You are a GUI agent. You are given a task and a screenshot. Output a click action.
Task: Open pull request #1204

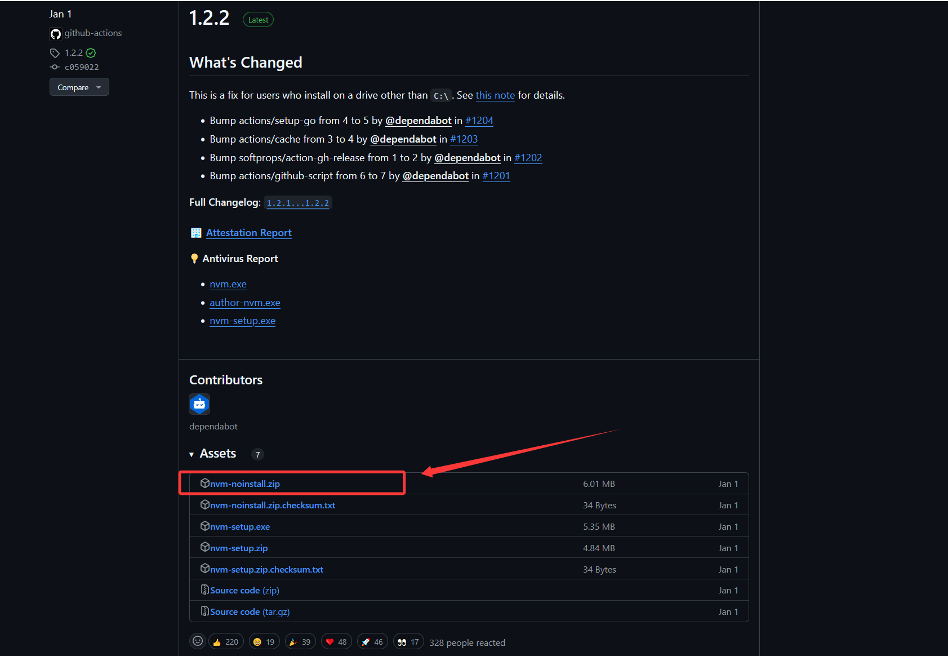pyautogui.click(x=479, y=121)
